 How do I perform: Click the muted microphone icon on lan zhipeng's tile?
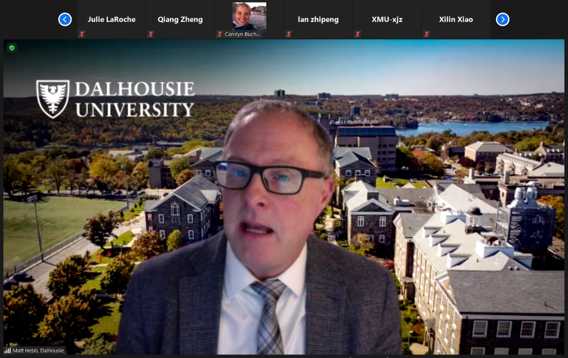pyautogui.click(x=289, y=34)
